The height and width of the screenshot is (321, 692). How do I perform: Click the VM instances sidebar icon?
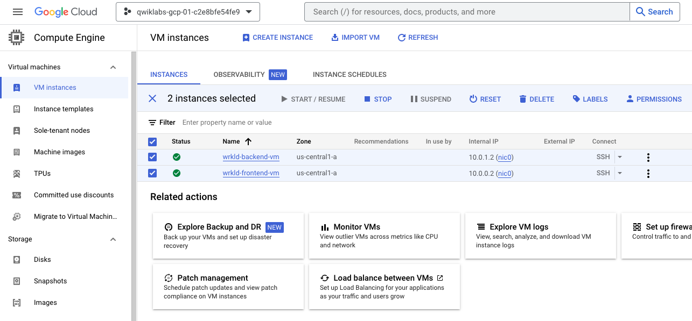tap(17, 88)
